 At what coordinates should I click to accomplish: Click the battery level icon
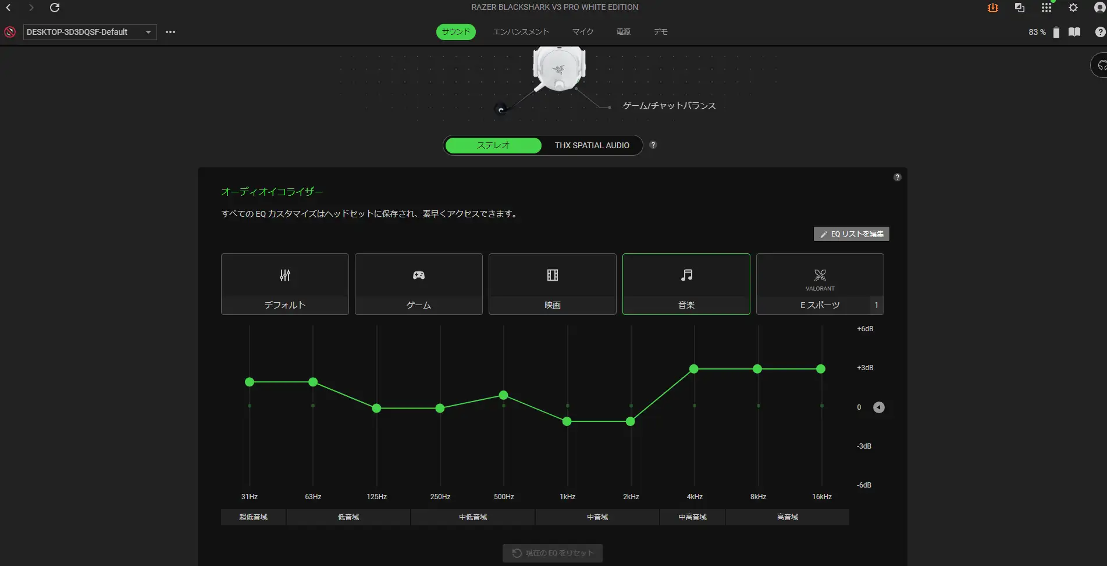tap(1056, 33)
